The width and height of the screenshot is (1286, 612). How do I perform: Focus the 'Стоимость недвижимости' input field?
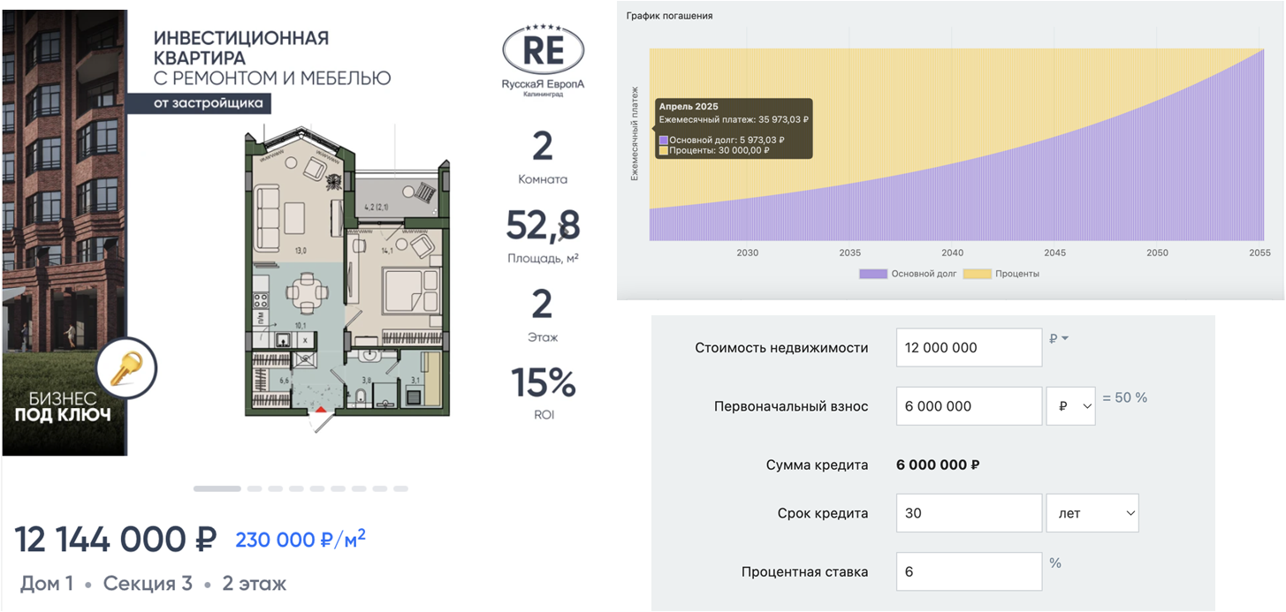970,347
